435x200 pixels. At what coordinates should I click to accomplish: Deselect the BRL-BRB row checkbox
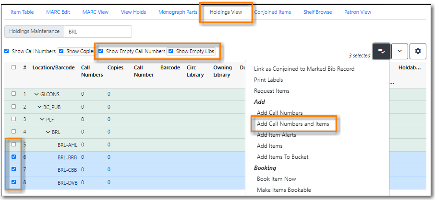[x=13, y=157]
